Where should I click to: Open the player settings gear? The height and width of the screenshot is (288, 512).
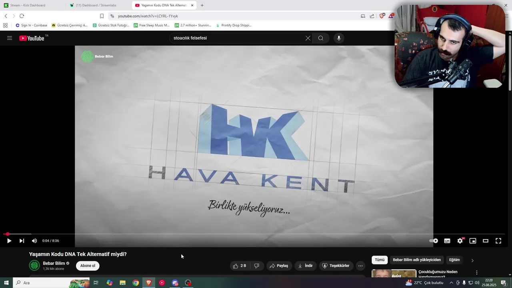coord(460,241)
